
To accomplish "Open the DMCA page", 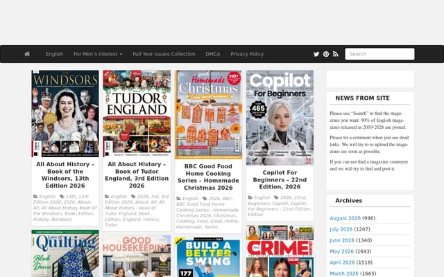I will tap(213, 54).
